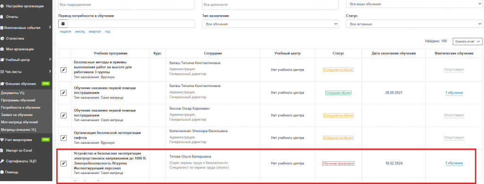Open Сертификаты ЭЦП key icon
This screenshot has height=184, width=484.
(x=2, y=161)
